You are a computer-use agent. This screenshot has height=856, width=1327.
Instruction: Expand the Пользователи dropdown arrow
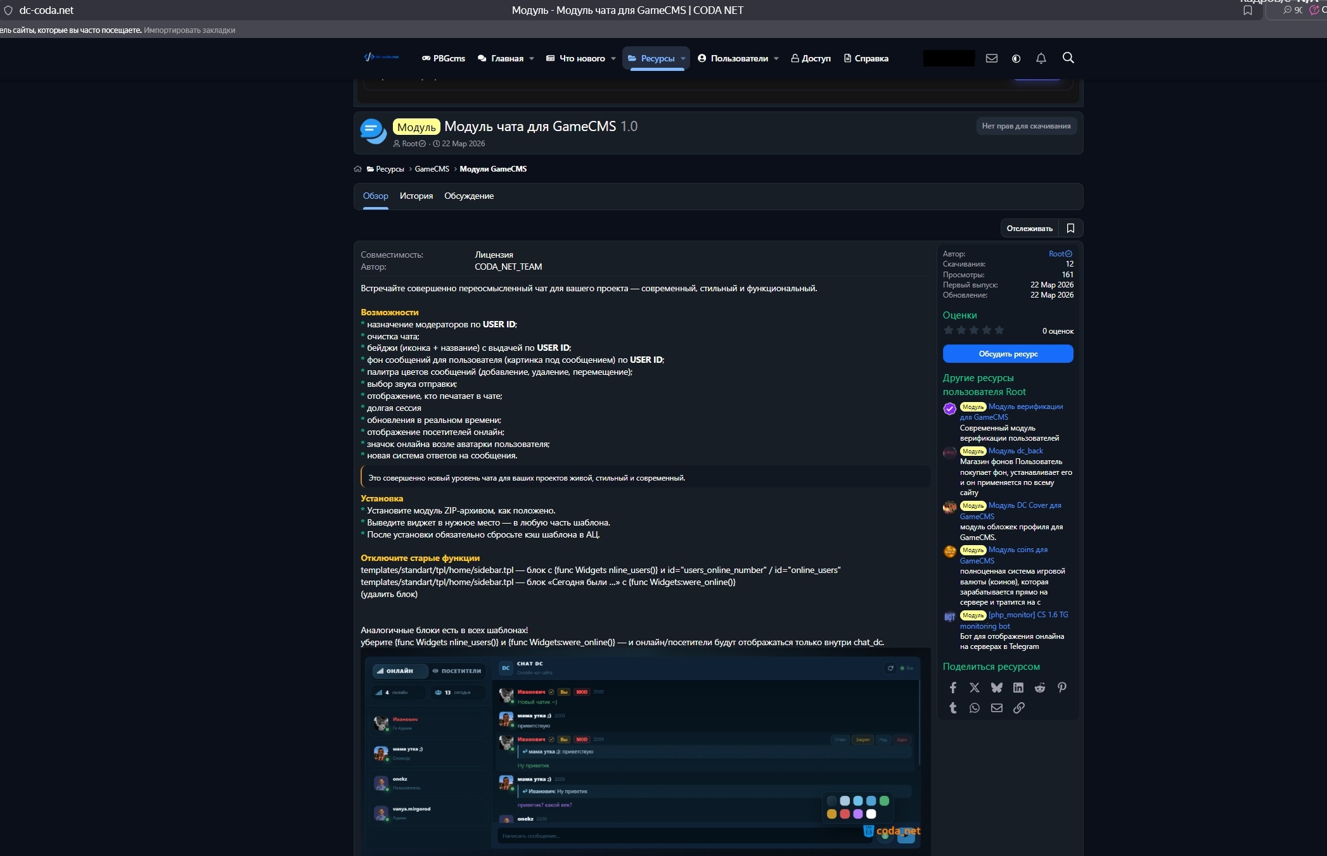tap(776, 59)
